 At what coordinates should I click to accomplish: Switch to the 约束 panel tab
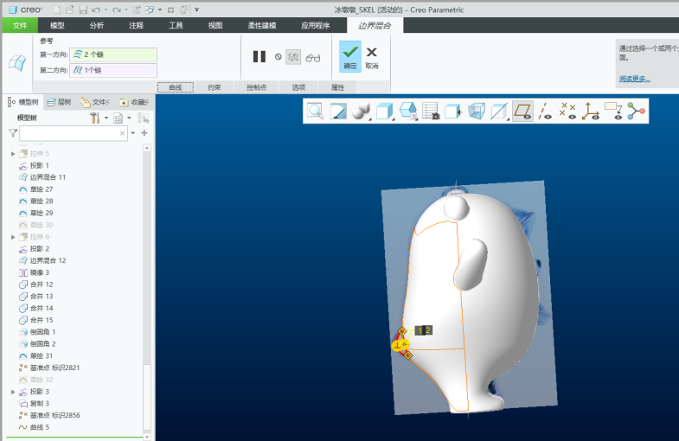(x=215, y=87)
